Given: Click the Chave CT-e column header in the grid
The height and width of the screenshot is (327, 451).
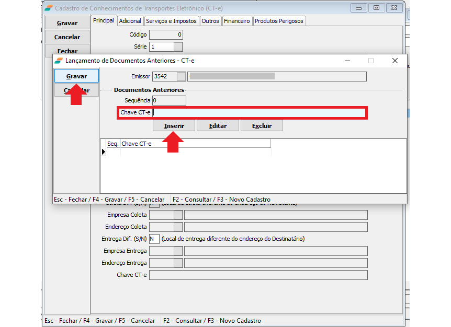Looking at the screenshot, I should pos(195,144).
